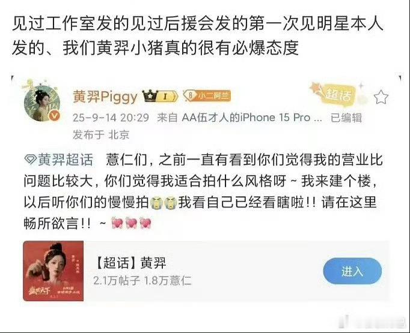
Task: Click the first crying emoji
Action: [157, 203]
